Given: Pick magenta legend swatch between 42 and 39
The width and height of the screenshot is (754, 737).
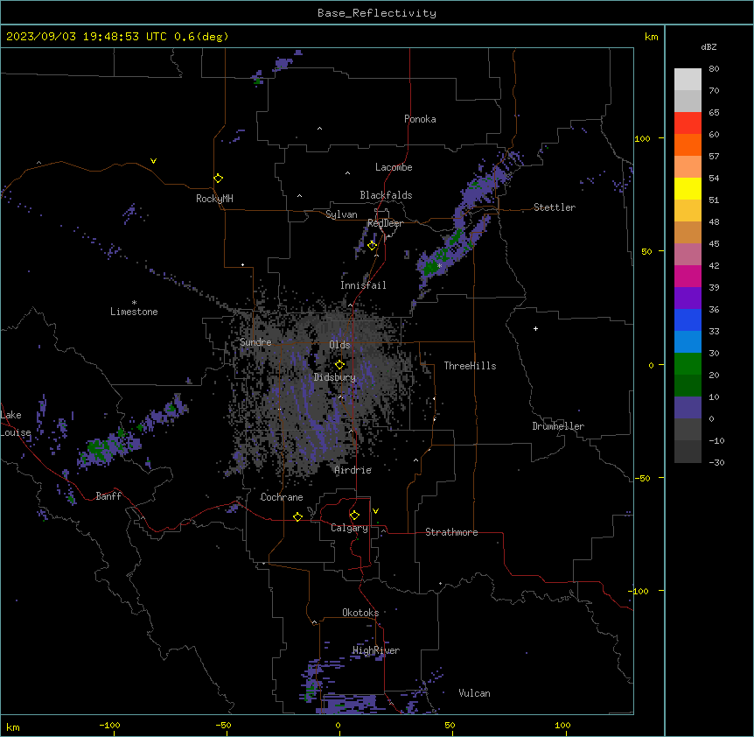Looking at the screenshot, I should 688,276.
